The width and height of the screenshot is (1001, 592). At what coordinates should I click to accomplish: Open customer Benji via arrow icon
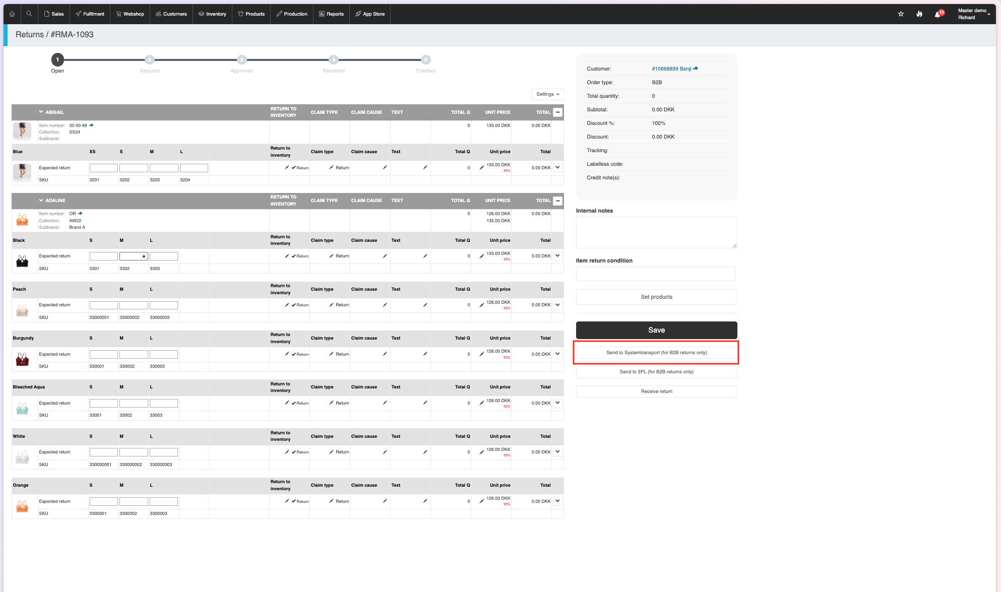coord(696,69)
